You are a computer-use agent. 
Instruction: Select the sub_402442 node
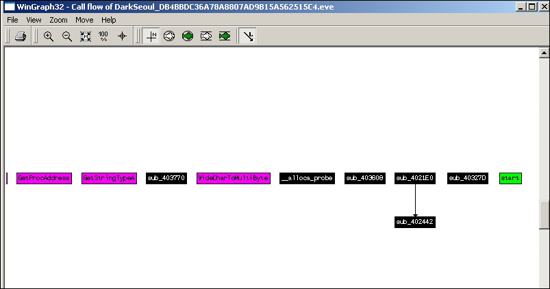coord(415,222)
